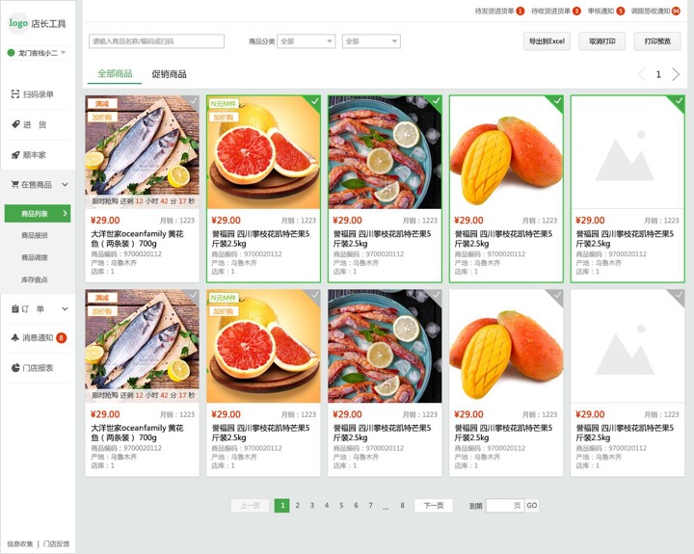Open 商品列表 in the sidebar
Image resolution: width=694 pixels, height=554 pixels.
tap(38, 214)
